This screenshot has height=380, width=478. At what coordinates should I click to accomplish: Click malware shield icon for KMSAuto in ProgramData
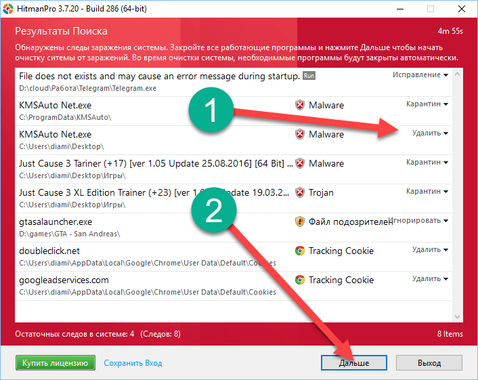pyautogui.click(x=300, y=105)
